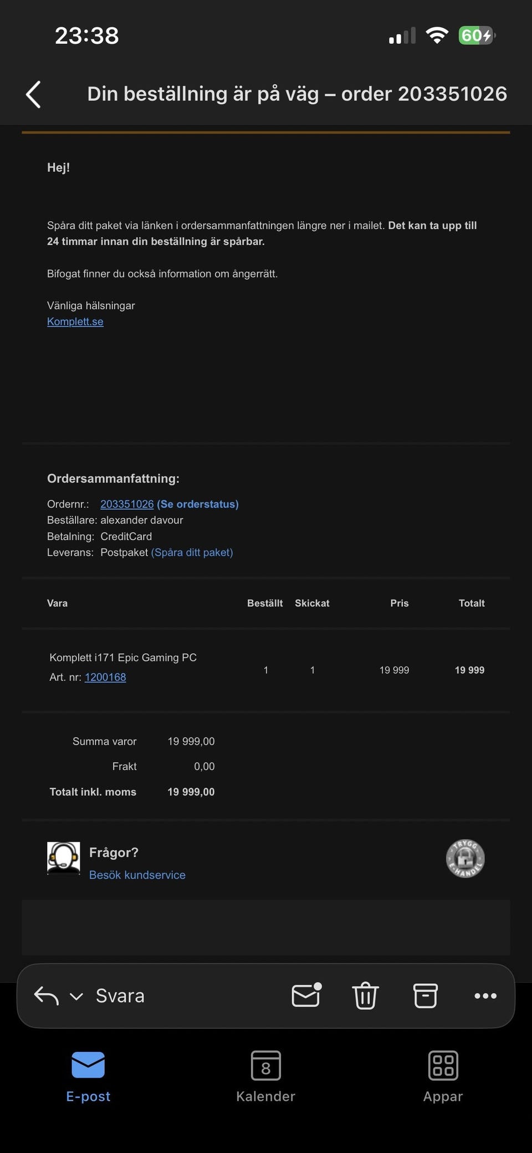Open article number 1200168 link

(105, 677)
